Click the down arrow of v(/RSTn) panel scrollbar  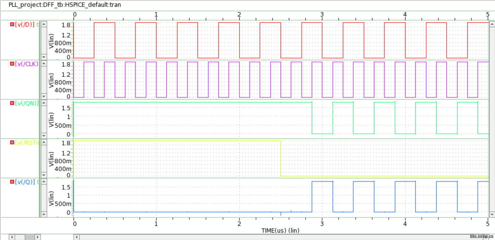44,175
